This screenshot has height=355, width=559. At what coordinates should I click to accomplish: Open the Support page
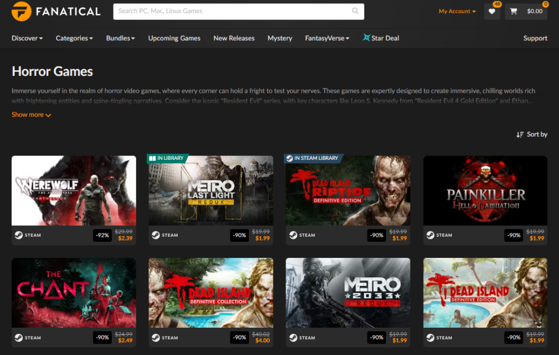coord(535,38)
